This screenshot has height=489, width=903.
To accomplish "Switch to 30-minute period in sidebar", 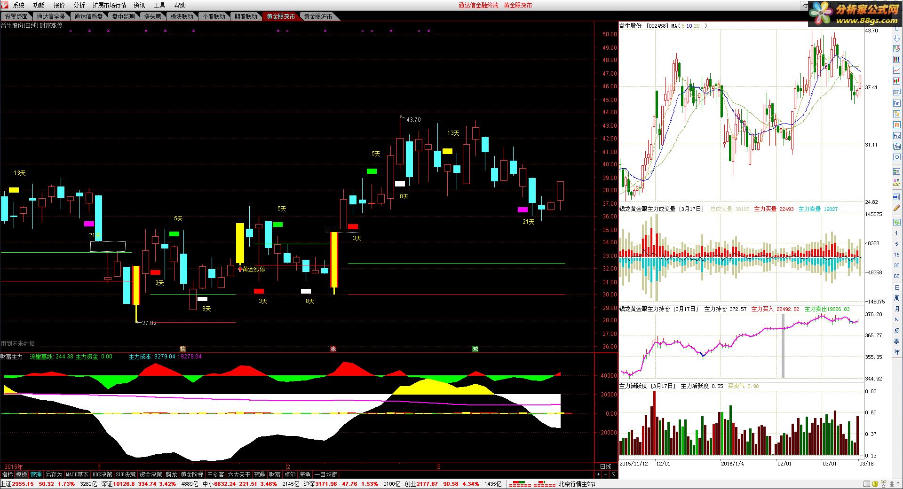I will click(x=896, y=265).
